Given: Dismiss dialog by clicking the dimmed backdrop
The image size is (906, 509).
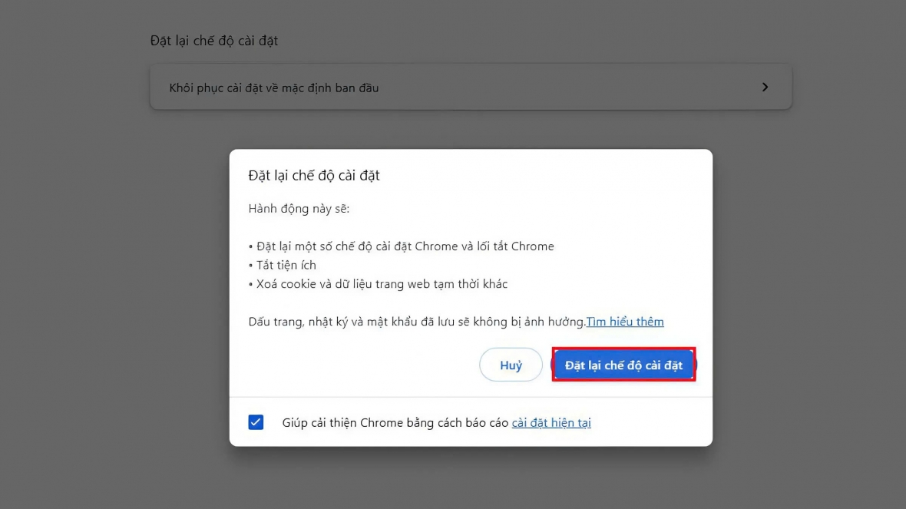Looking at the screenshot, I should coord(116,289).
